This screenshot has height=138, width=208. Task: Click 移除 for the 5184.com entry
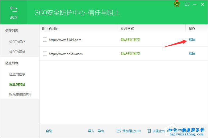(192, 40)
